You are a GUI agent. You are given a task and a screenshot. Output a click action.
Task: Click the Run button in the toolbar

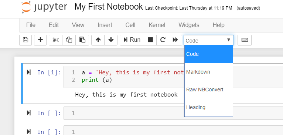click(x=132, y=40)
